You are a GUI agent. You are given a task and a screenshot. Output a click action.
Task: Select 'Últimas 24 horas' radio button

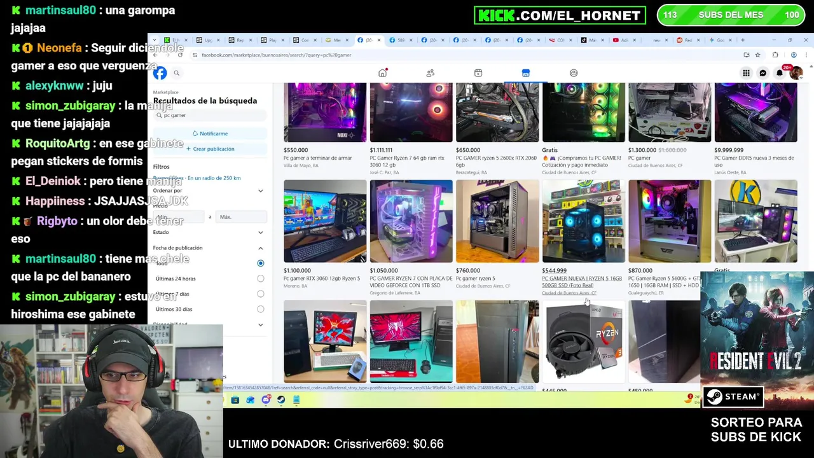(x=260, y=279)
